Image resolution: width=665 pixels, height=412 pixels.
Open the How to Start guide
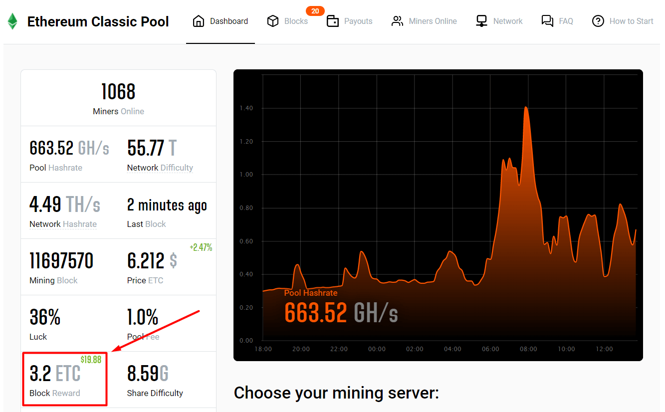pos(631,21)
